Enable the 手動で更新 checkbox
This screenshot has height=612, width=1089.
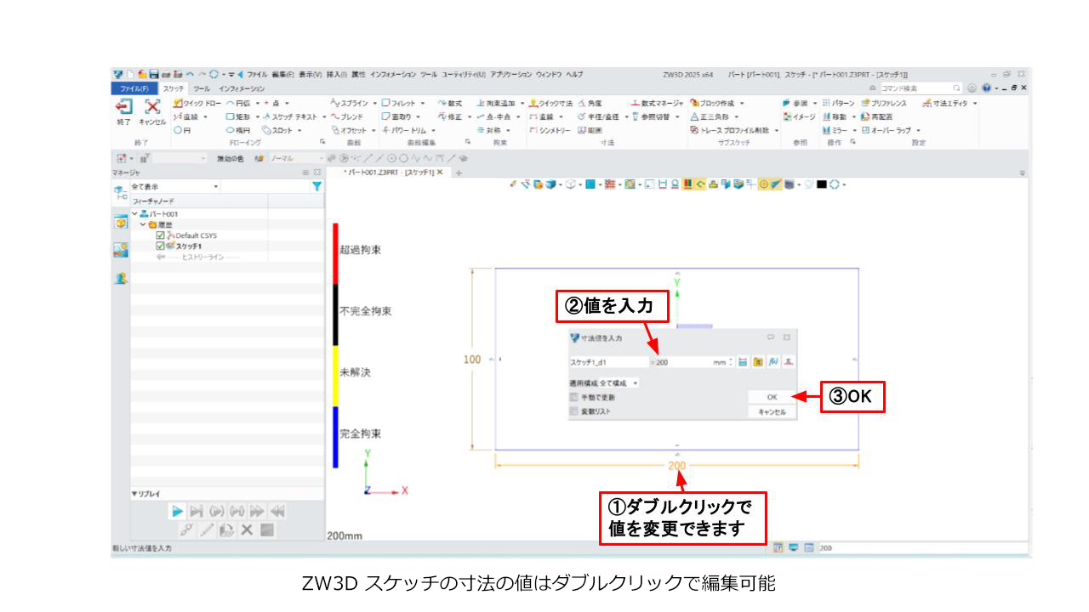(574, 397)
